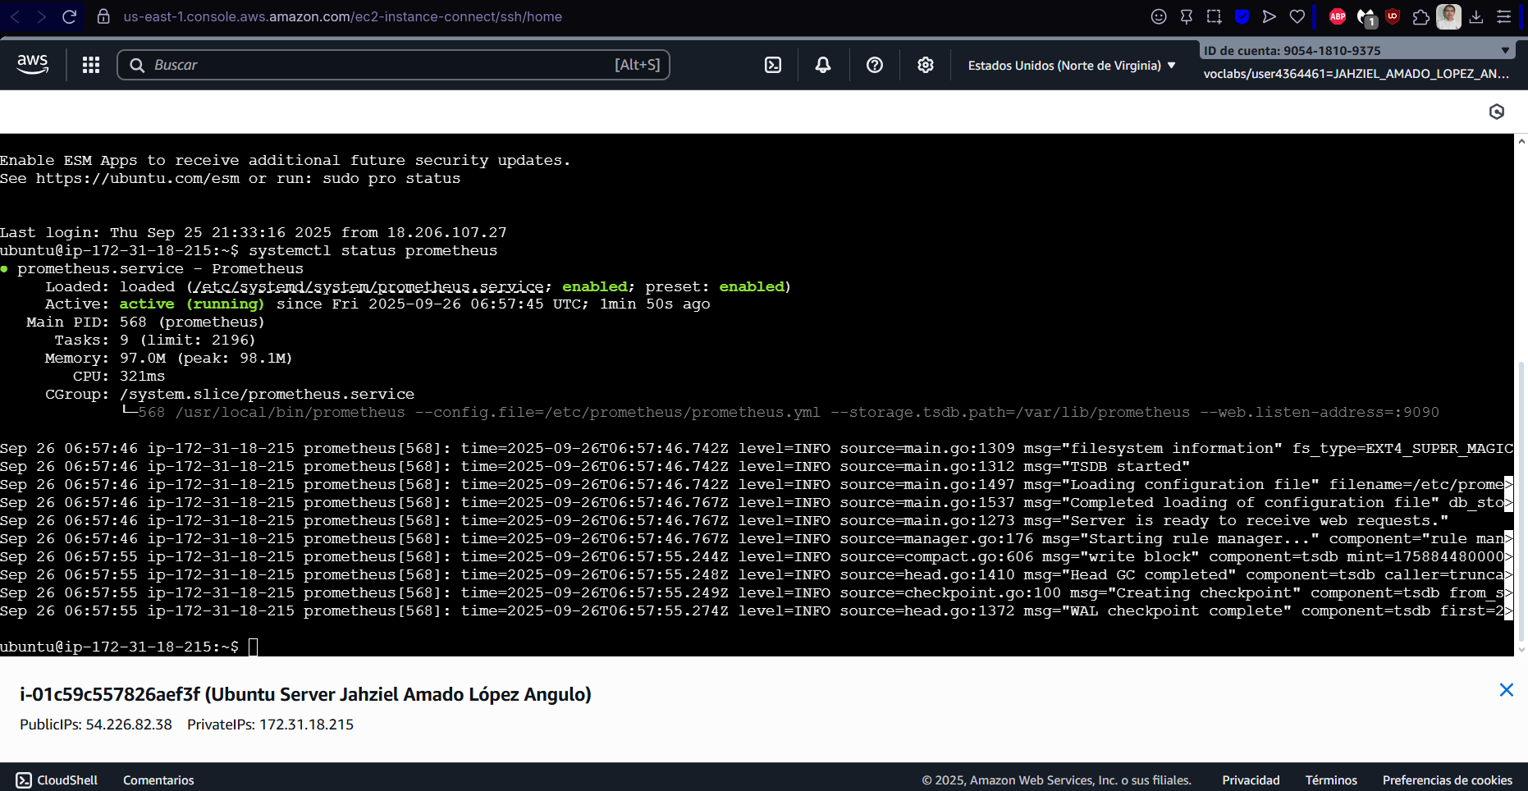Close the instance info panel with X
The height and width of the screenshot is (791, 1528).
tap(1507, 690)
